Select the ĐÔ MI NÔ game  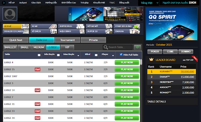point(99,26)
